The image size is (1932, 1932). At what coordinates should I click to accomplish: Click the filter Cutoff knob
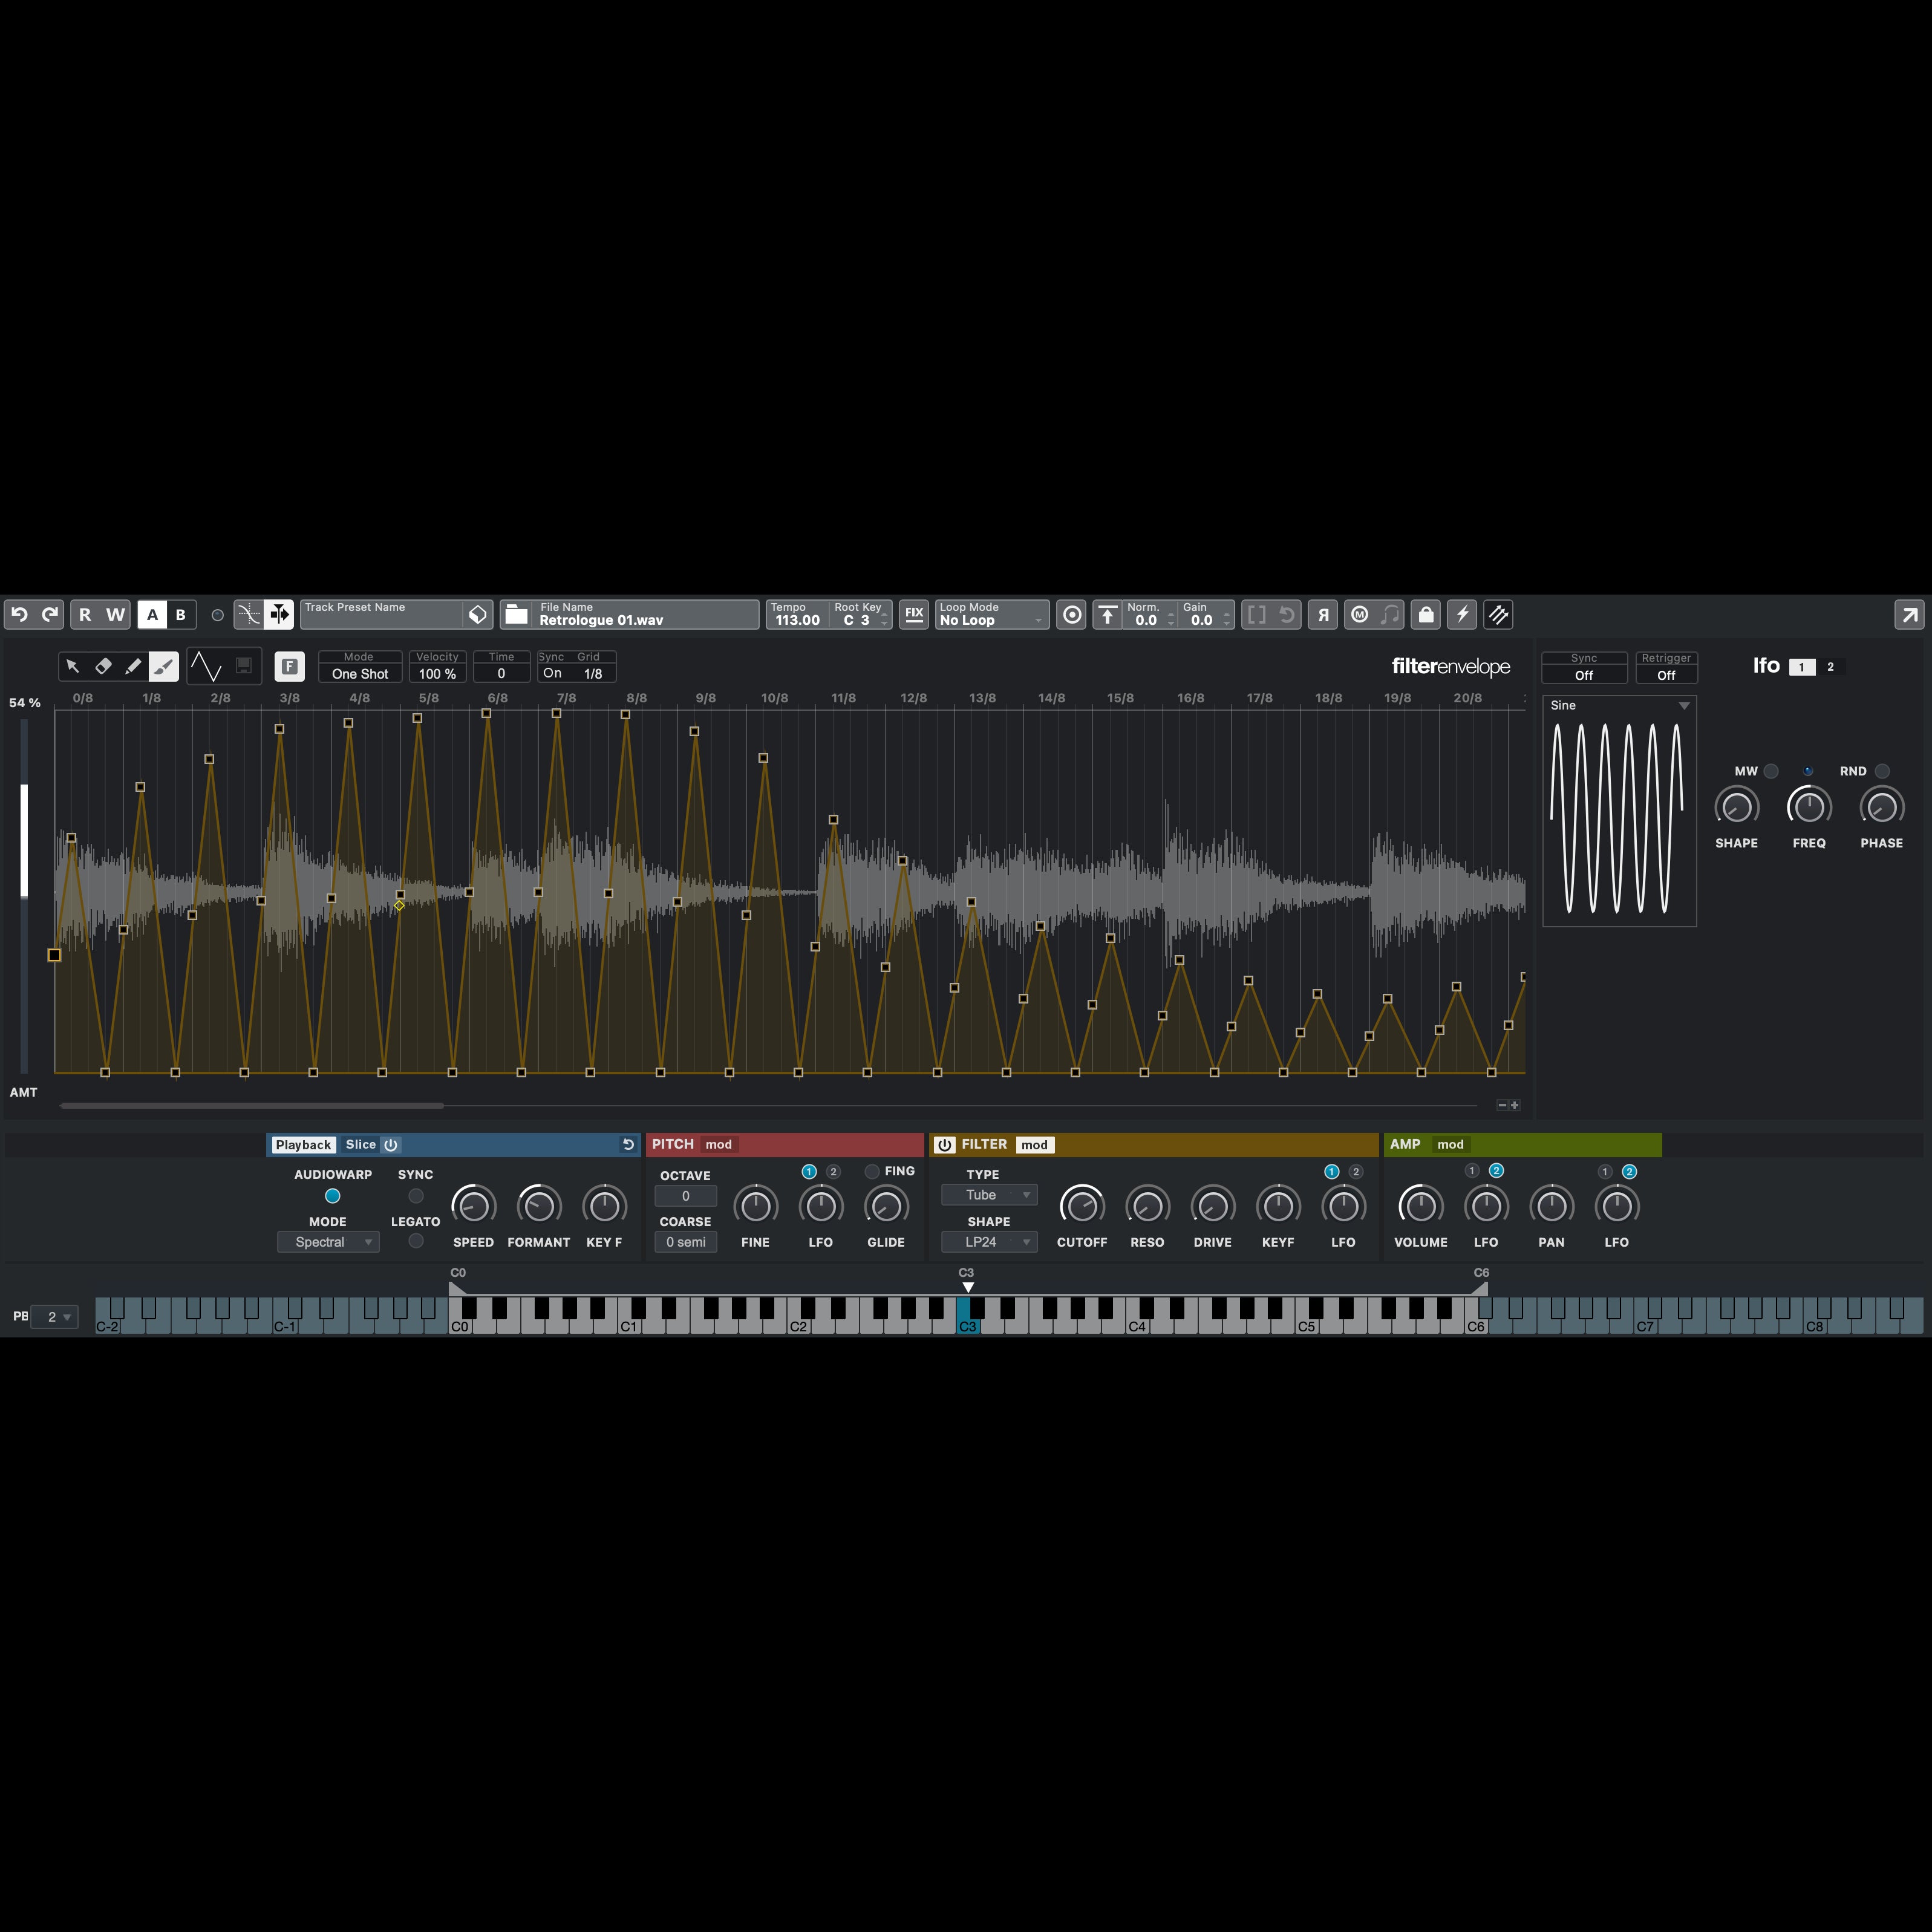[1082, 1206]
